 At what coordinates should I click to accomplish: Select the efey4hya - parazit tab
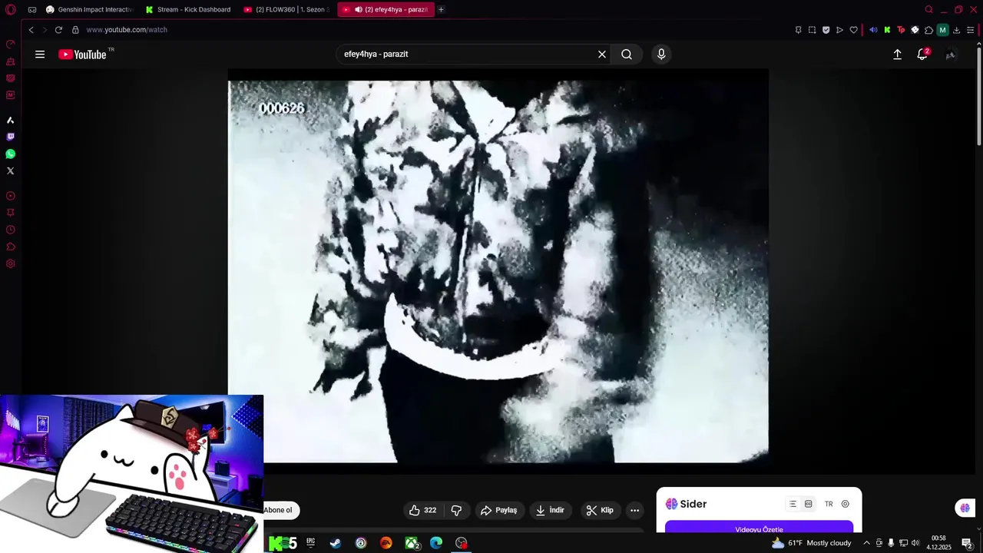[386, 10]
